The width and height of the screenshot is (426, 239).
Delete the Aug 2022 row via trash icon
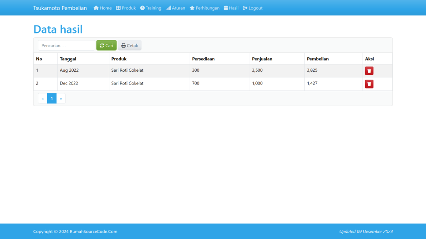(x=369, y=71)
